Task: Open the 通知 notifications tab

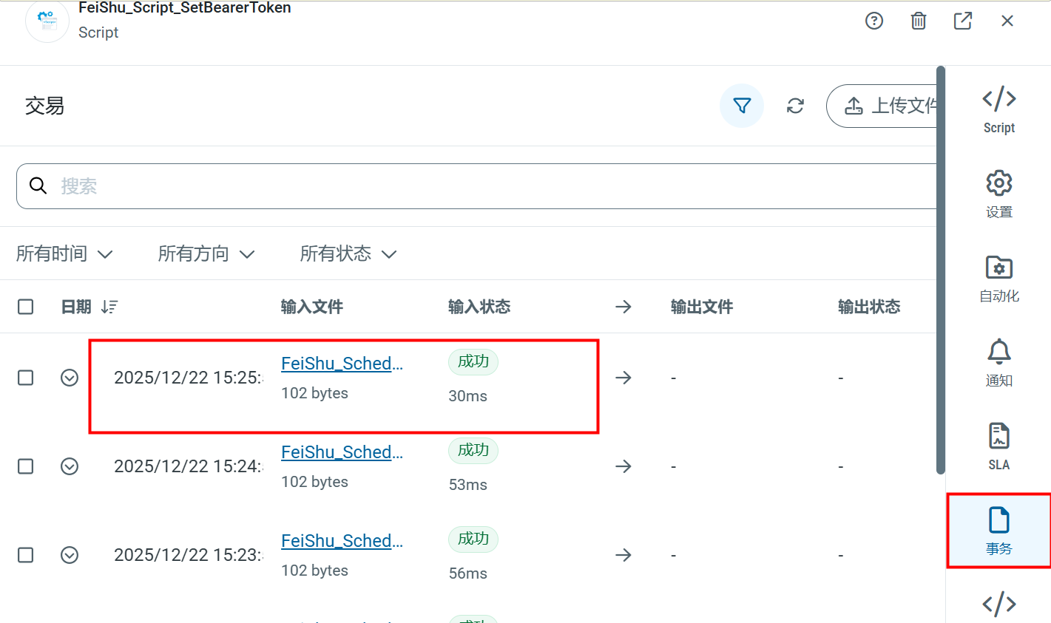Action: coord(999,362)
